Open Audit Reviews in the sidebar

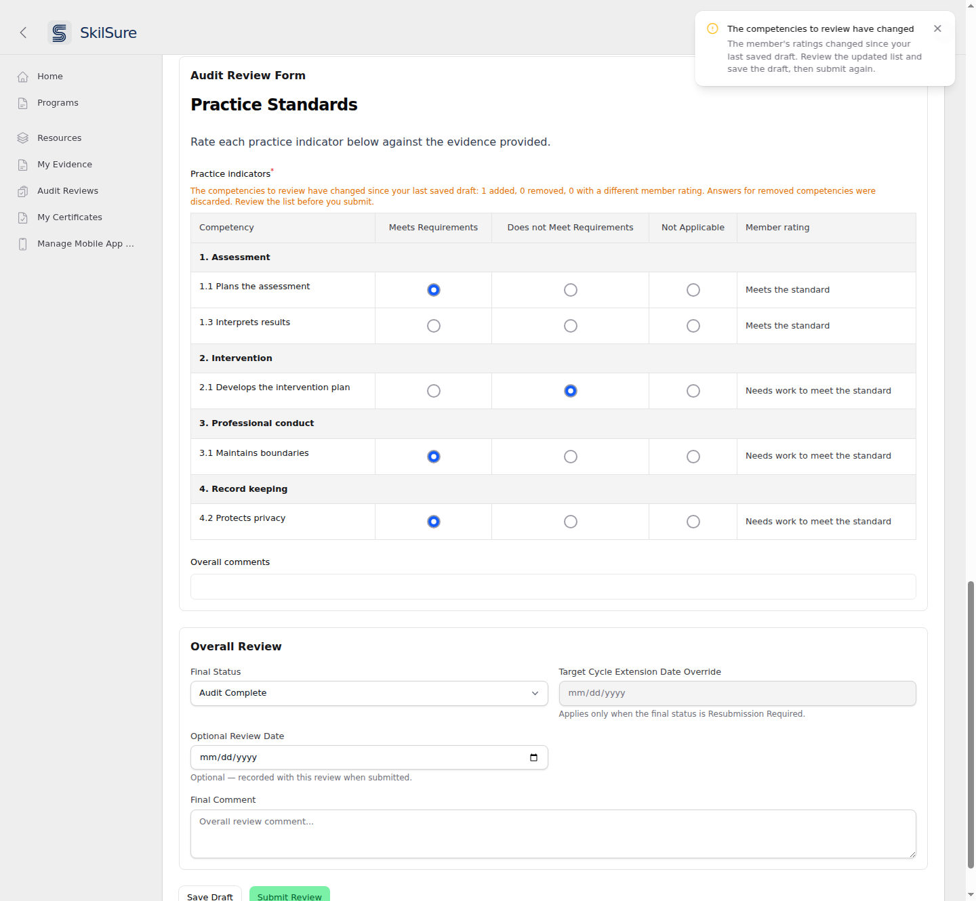[x=68, y=191]
